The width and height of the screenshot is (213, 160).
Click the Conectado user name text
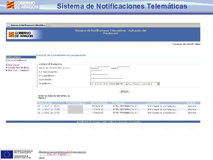click(x=186, y=44)
